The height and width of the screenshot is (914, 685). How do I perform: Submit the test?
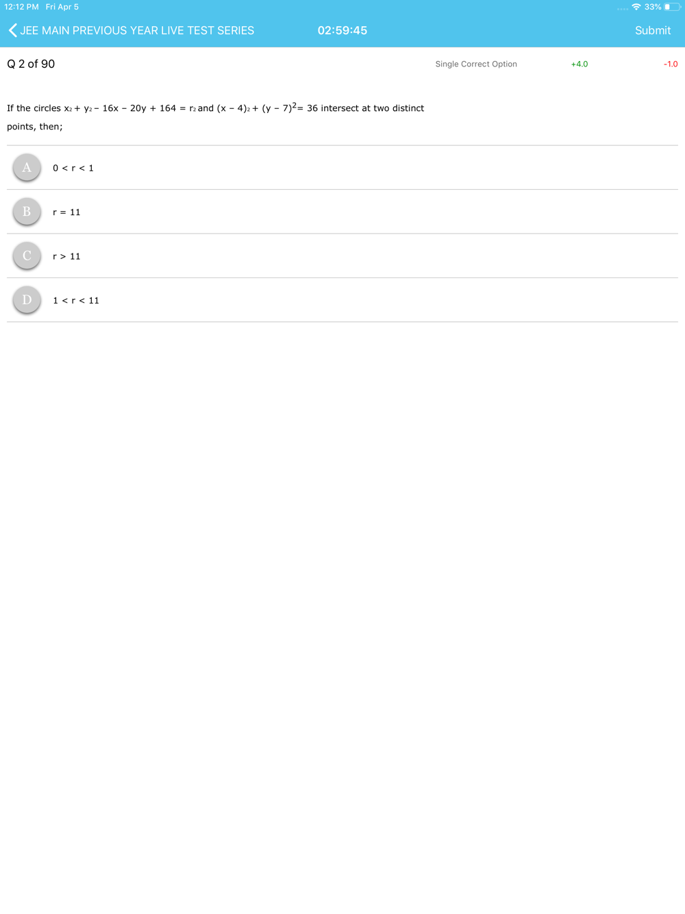click(x=653, y=30)
